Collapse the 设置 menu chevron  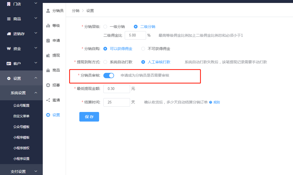pyautogui.click(x=36, y=78)
